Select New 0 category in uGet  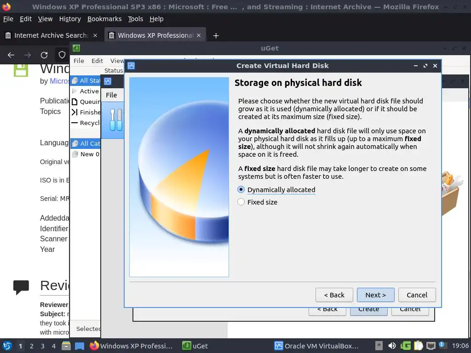(86, 154)
